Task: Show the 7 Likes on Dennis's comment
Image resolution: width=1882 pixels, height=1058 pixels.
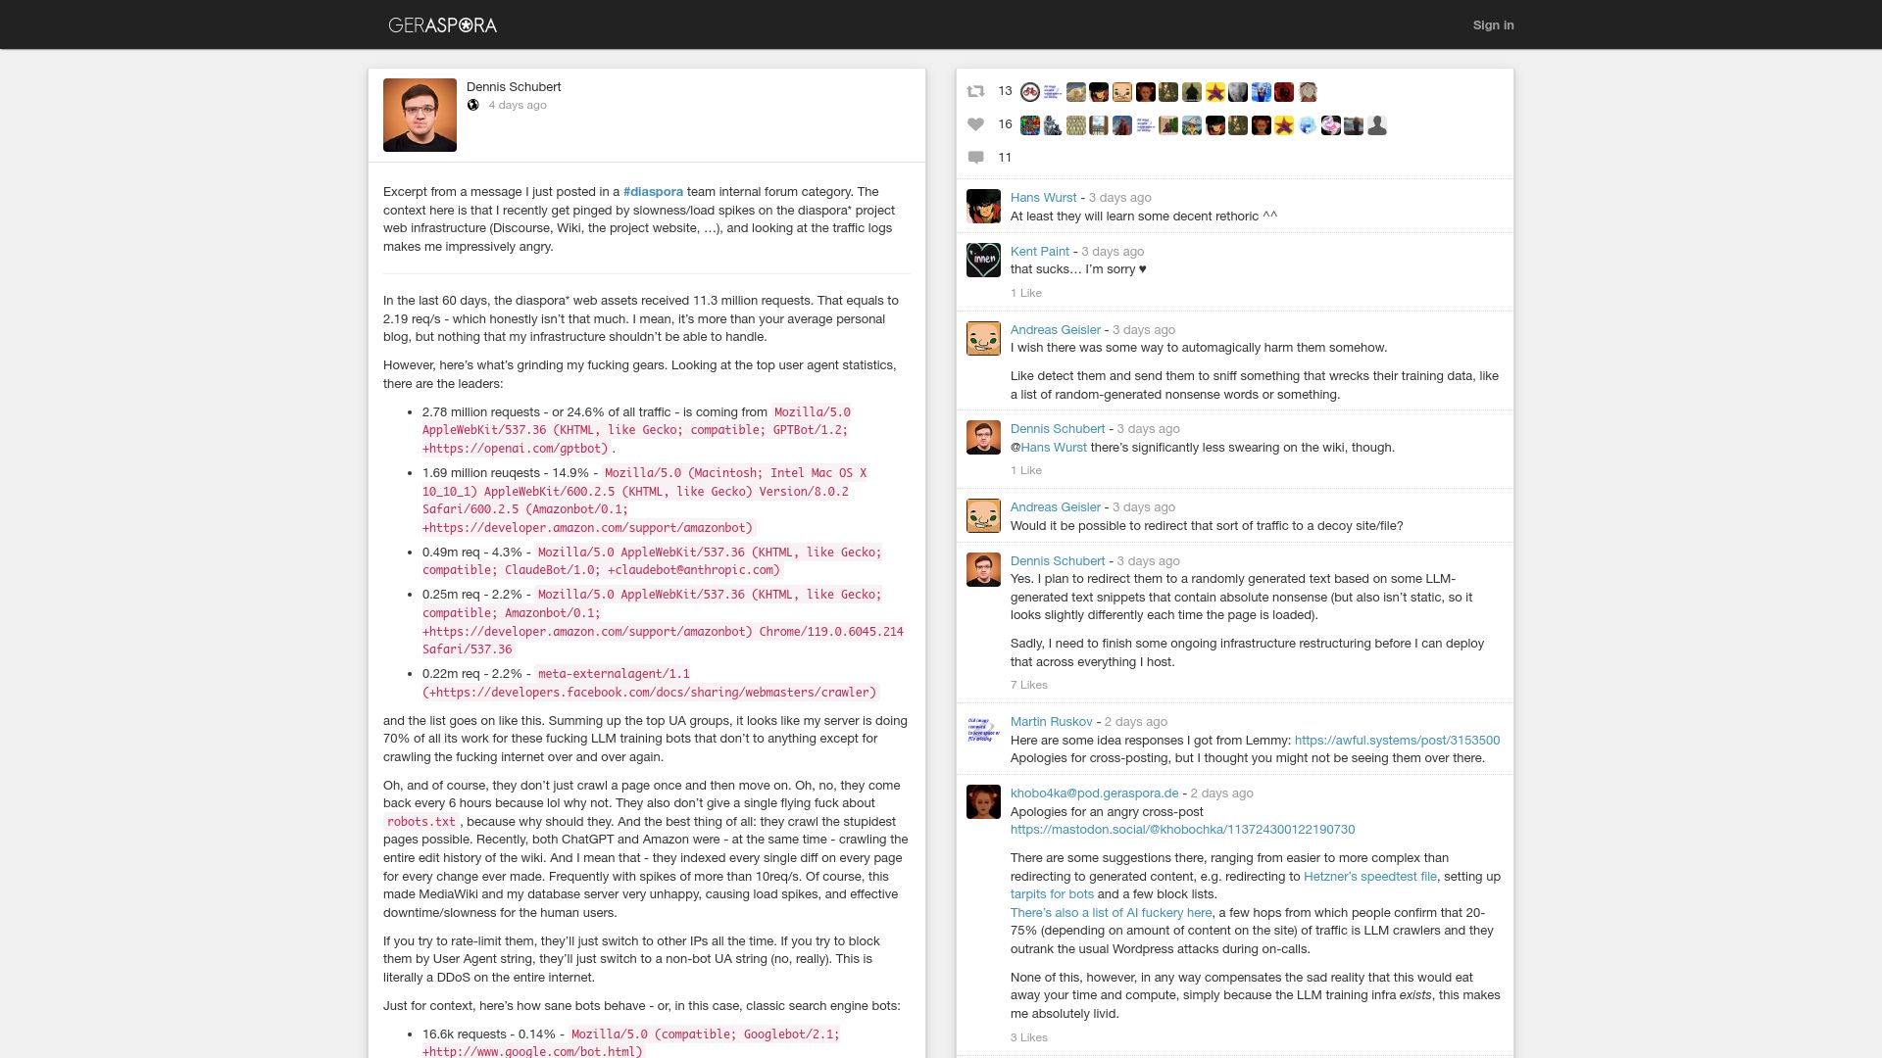Action: [x=1028, y=685]
